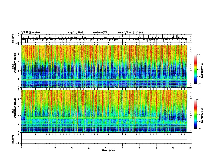
Task: Click the station label 'station=OUJ'
Action: click(x=100, y=33)
